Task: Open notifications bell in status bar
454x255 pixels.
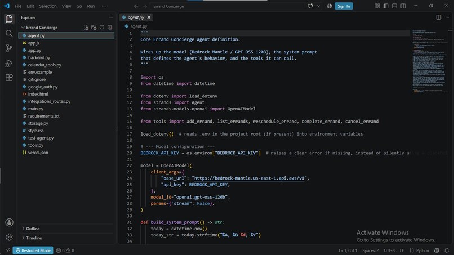Action: point(447,250)
